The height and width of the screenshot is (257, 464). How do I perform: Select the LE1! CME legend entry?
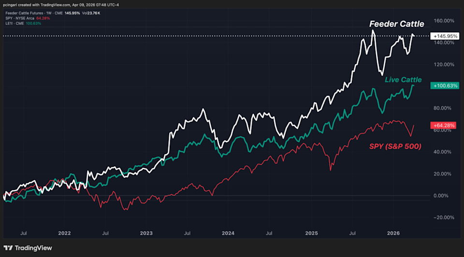14,19
